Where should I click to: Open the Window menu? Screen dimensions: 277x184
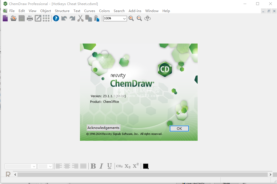pyautogui.click(x=152, y=11)
